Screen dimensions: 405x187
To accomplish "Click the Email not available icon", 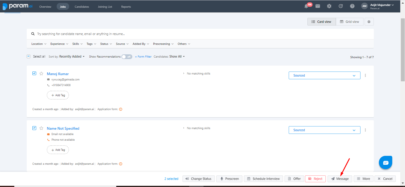I will [x=48, y=134].
